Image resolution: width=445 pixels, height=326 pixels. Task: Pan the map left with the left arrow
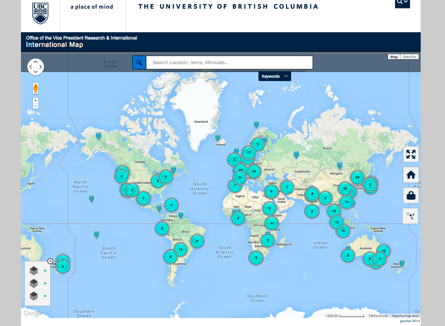point(31,67)
